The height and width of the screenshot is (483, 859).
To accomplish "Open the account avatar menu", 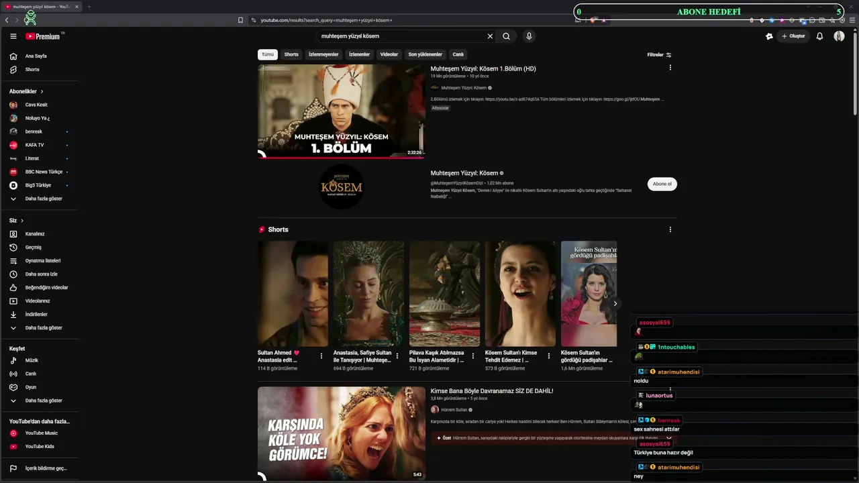I will (839, 36).
